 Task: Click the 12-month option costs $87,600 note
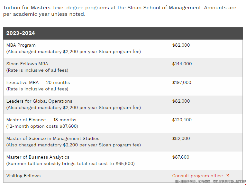(x=42, y=126)
